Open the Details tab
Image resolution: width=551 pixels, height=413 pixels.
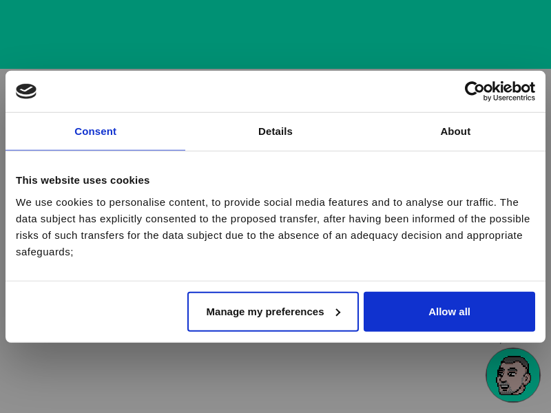(x=275, y=131)
